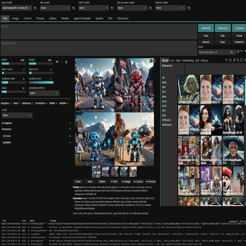Open the Sampling method dropdown
Screen dimensions: 246x246
[x=44, y=93]
